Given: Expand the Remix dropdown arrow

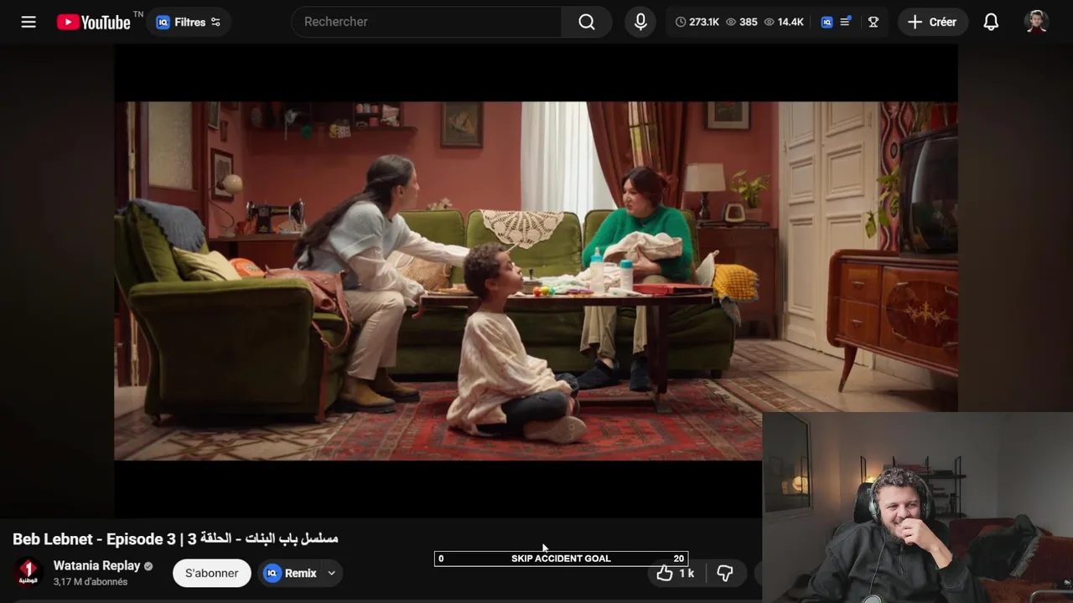Looking at the screenshot, I should [x=332, y=573].
